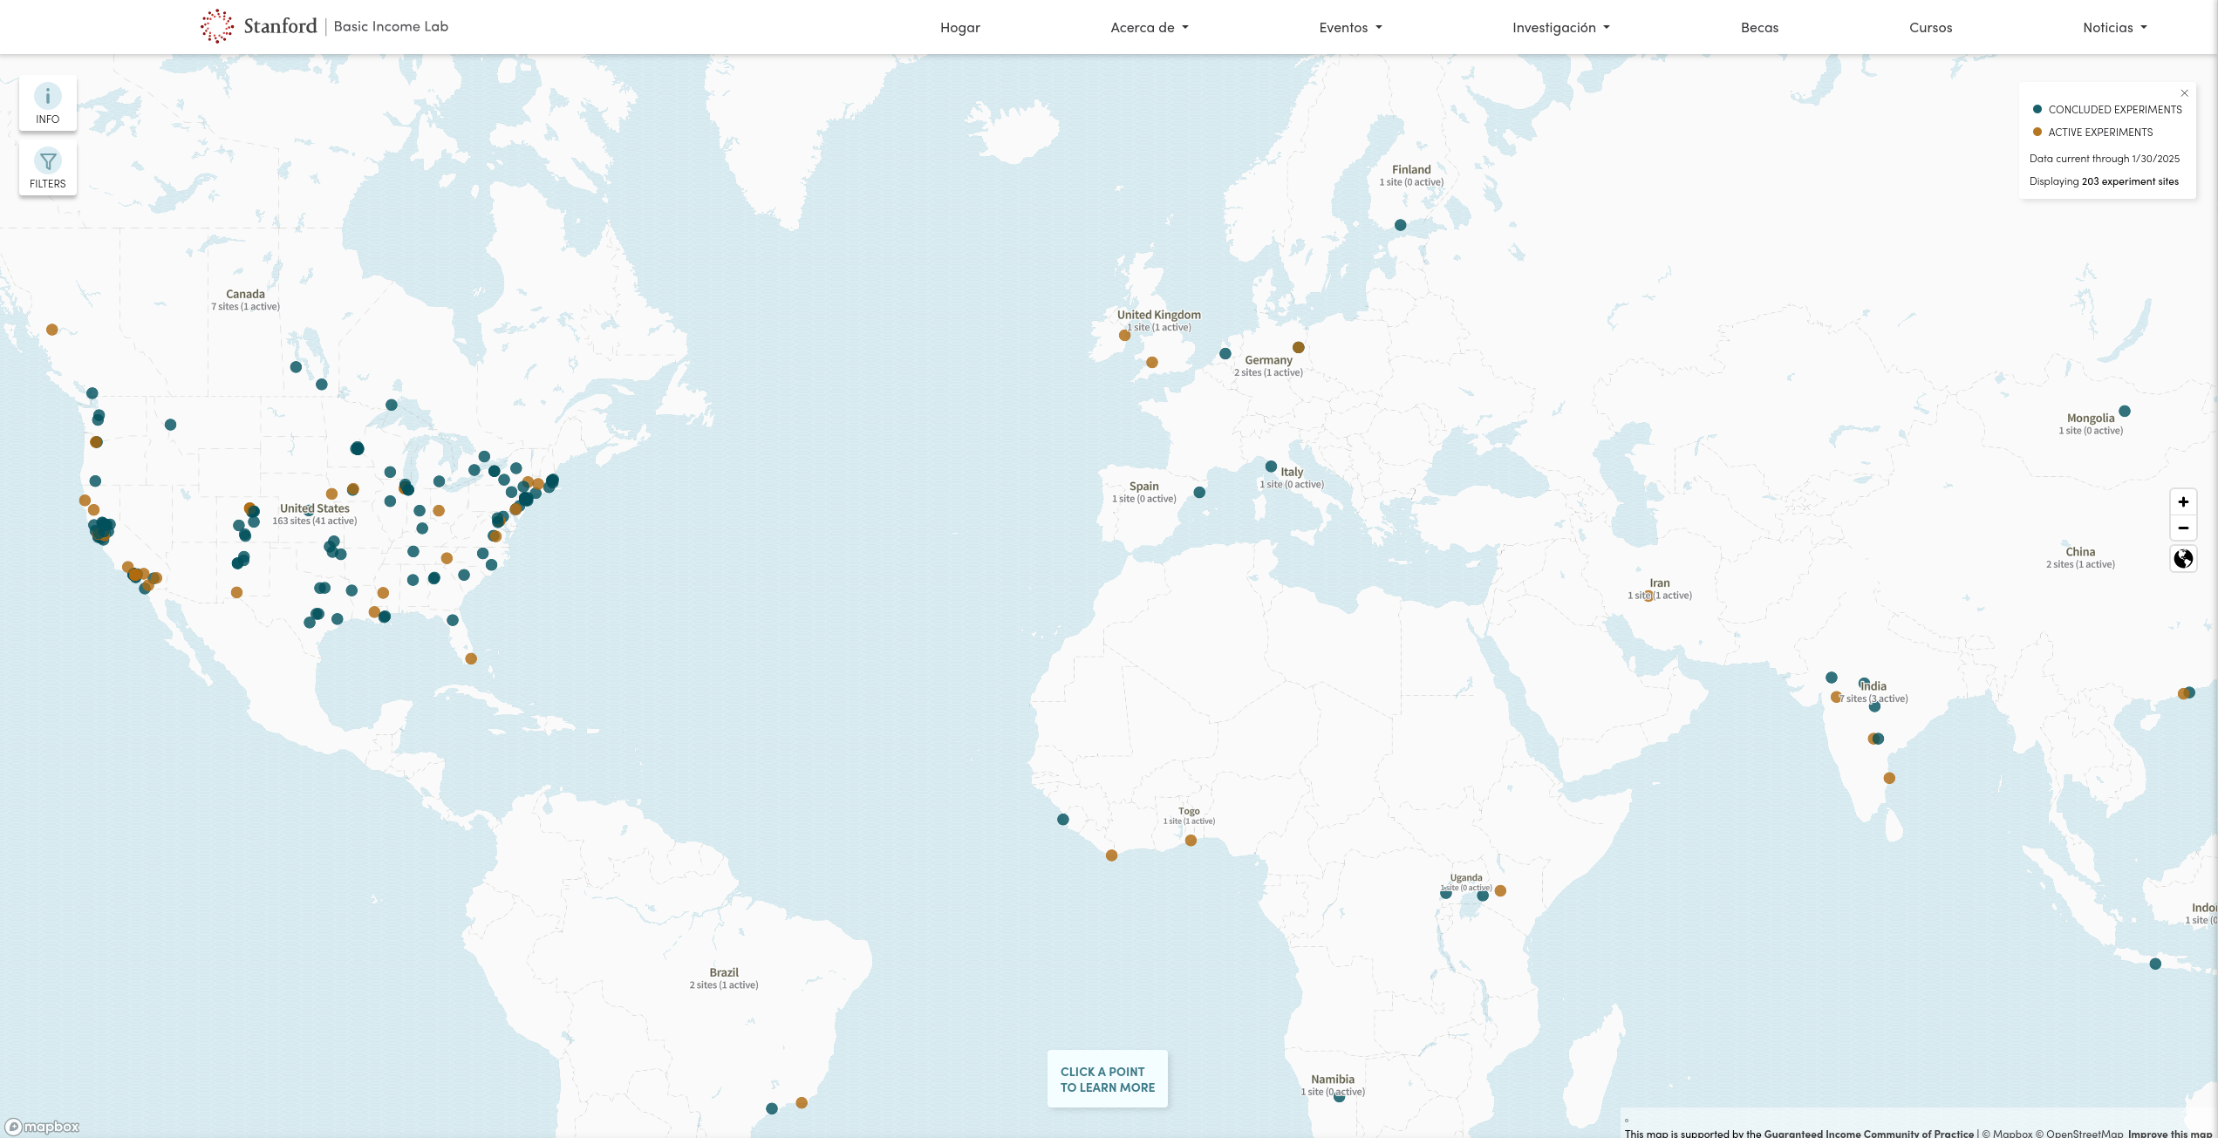Click the Improve this map link
The image size is (2218, 1138).
coord(2170,1133)
